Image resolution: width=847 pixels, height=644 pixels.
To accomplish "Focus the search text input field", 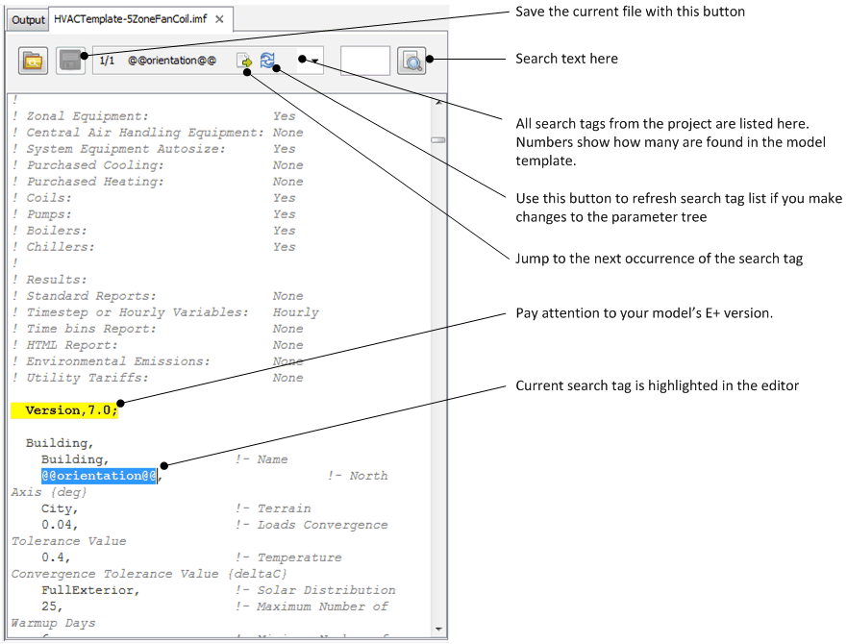I will click(x=365, y=61).
